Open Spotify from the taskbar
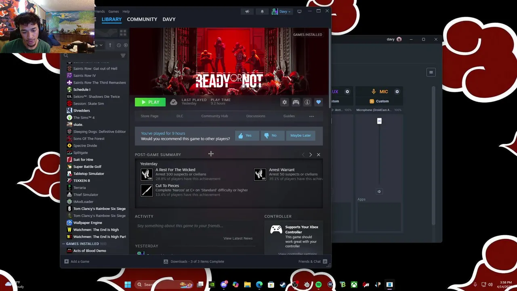Image resolution: width=517 pixels, height=291 pixels. 319,285
